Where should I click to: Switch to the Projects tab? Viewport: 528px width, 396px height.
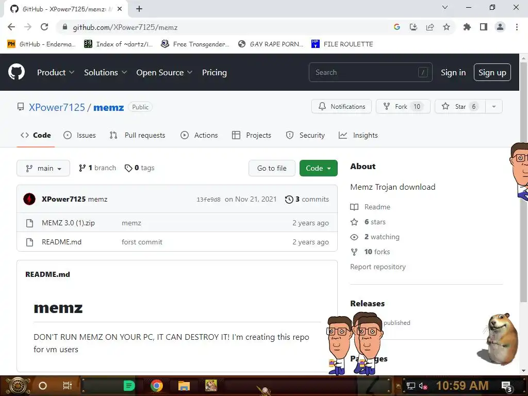pyautogui.click(x=252, y=135)
